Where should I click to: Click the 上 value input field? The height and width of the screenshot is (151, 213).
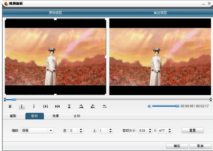(x=103, y=131)
